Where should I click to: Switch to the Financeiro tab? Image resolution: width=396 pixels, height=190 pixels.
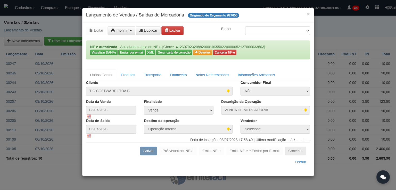[178, 75]
